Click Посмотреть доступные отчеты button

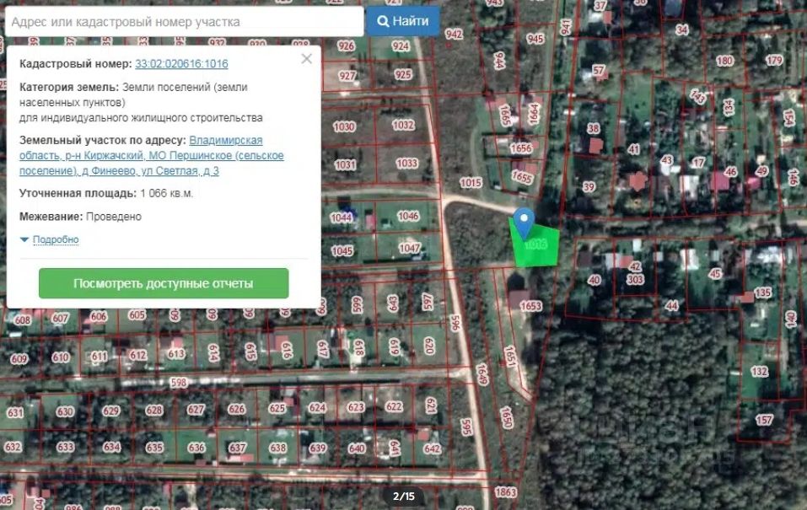[x=164, y=283]
